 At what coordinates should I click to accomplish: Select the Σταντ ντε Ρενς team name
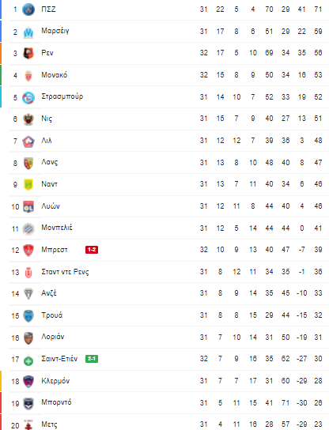pyautogui.click(x=65, y=272)
